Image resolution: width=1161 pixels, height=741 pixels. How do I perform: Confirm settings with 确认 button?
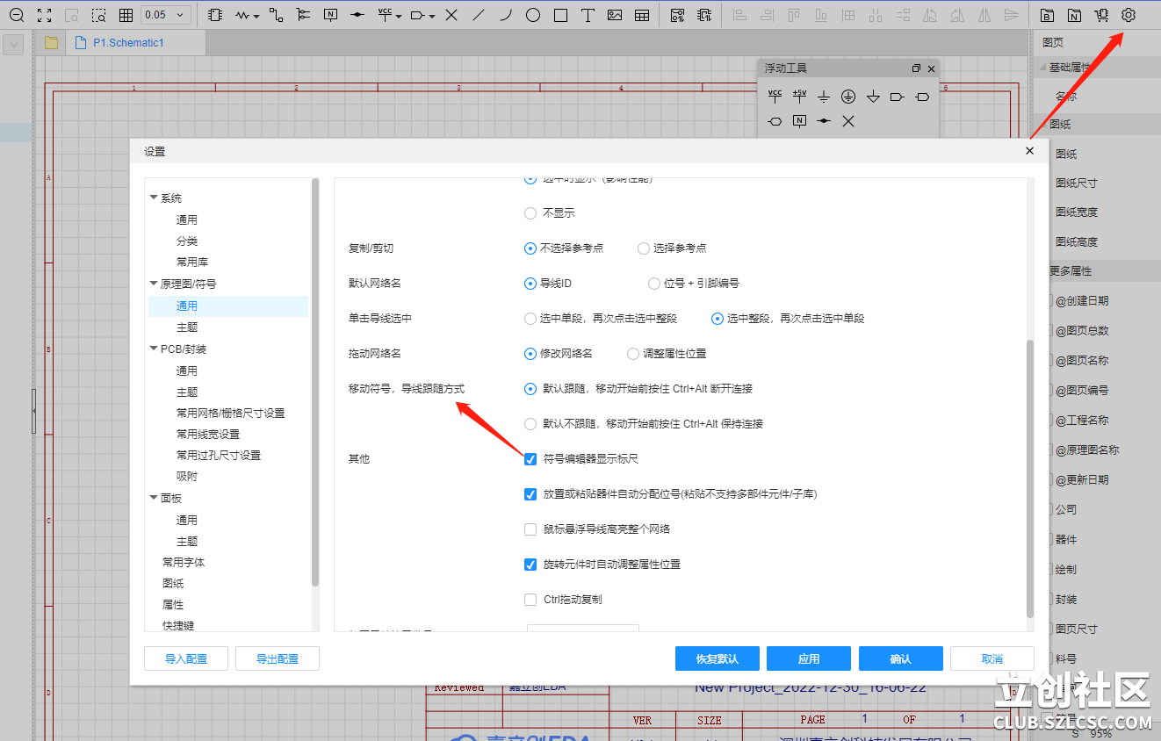pos(901,658)
